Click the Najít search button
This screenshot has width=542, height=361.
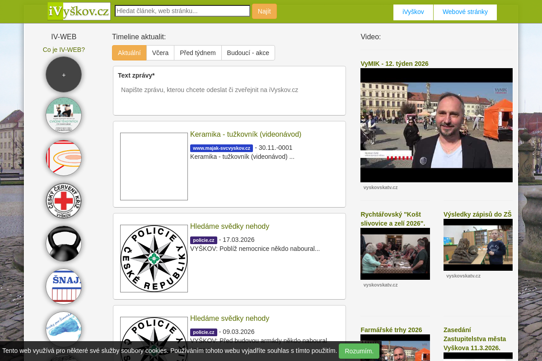264,11
